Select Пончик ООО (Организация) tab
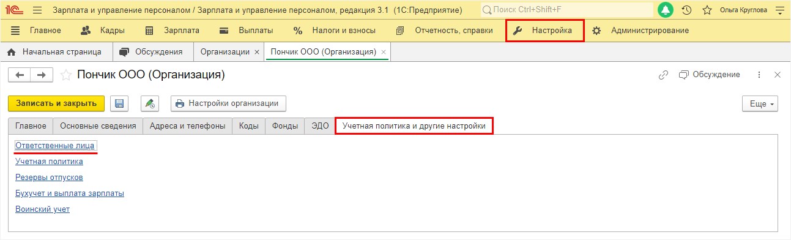Viewport: 791px width, 240px height. [323, 52]
